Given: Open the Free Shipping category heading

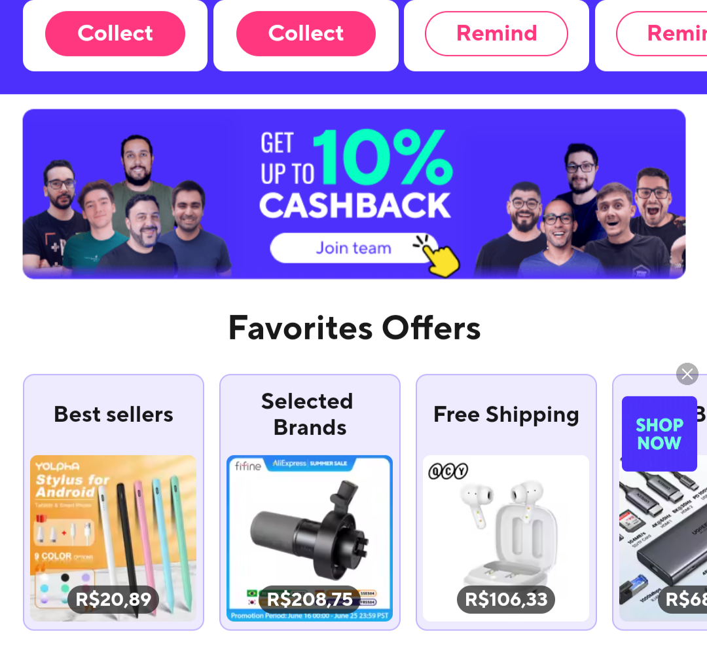Looking at the screenshot, I should point(506,415).
